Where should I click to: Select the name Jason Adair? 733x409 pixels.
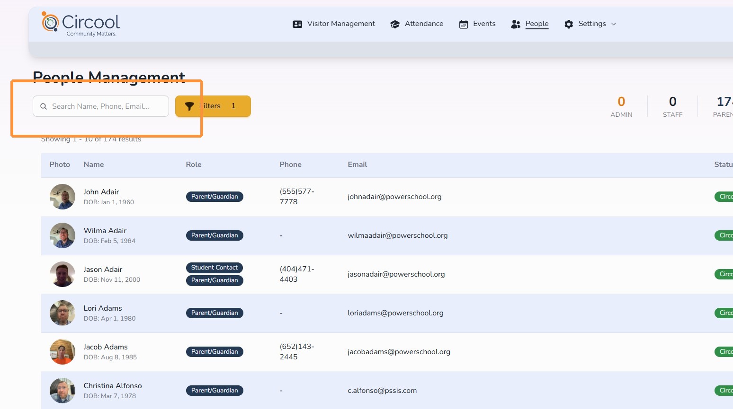tap(103, 270)
